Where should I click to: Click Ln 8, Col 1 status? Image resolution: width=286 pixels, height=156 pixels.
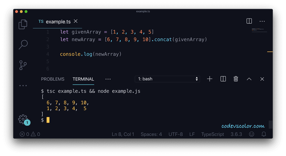point(123,134)
